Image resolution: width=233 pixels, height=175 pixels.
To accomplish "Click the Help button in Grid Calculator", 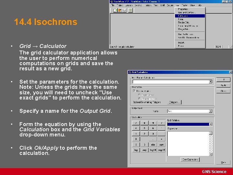I will [223, 162].
